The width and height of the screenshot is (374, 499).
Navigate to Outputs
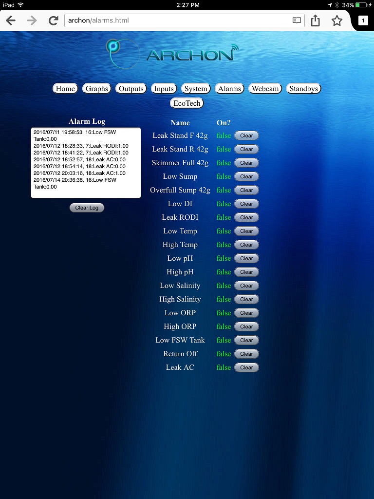131,89
